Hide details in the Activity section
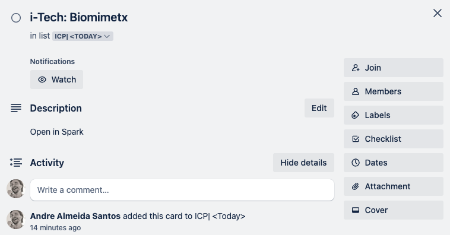The width and height of the screenshot is (450, 235). tap(303, 163)
